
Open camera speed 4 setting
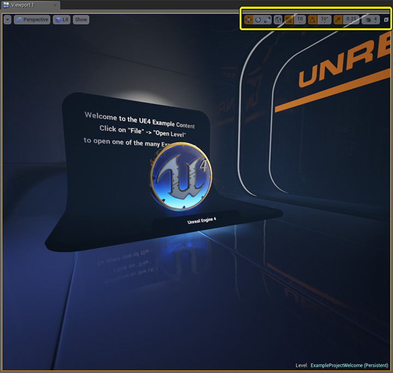371,20
